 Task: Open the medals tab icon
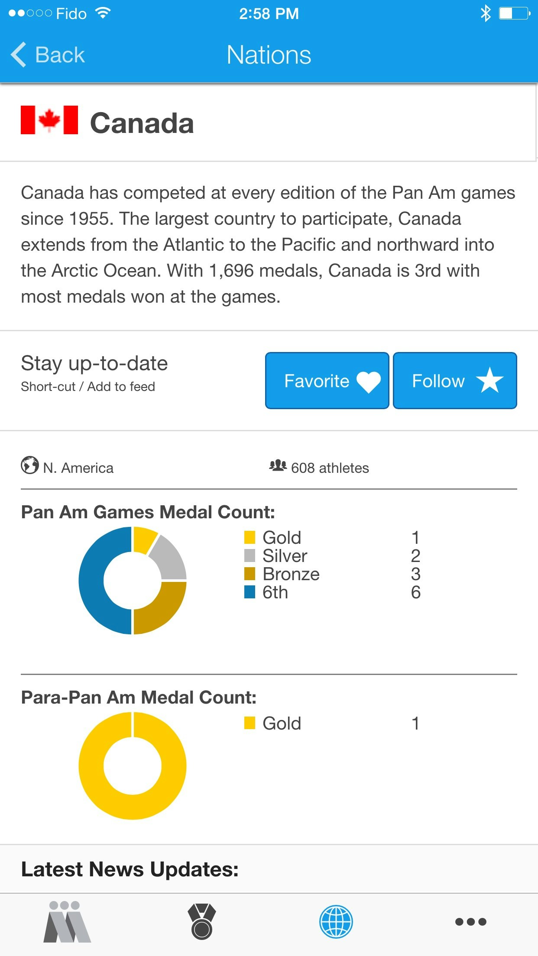point(201,921)
